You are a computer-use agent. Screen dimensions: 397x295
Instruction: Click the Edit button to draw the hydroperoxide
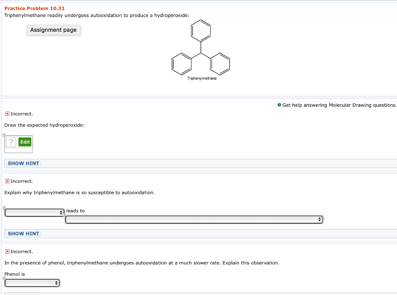(x=25, y=142)
